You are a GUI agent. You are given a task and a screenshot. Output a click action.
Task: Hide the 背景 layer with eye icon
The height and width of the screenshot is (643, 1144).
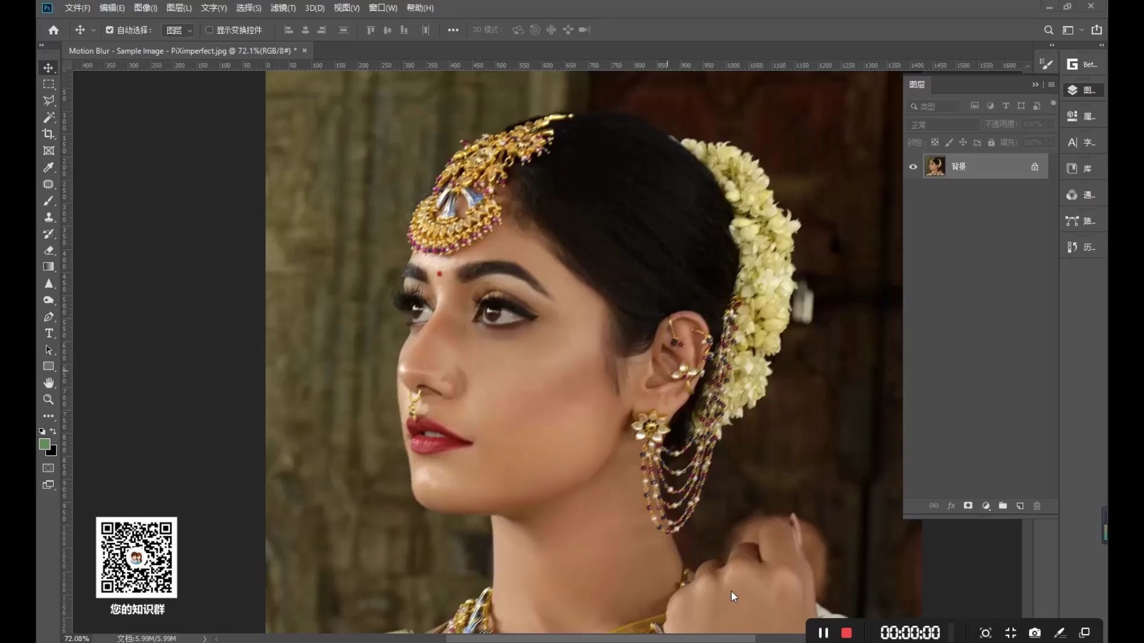coord(913,167)
